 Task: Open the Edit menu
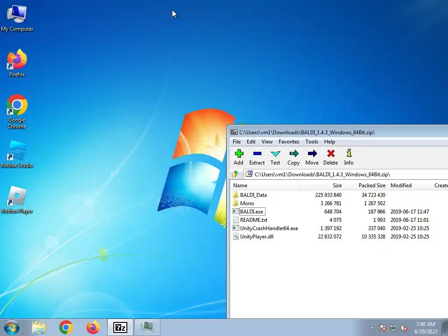coord(251,142)
